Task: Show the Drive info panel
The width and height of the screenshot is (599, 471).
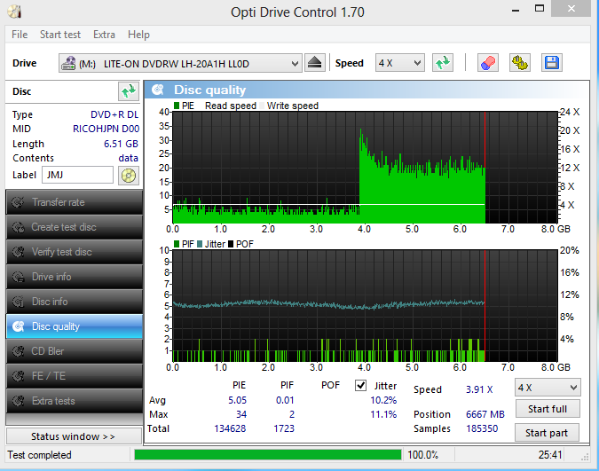Action: coord(75,277)
